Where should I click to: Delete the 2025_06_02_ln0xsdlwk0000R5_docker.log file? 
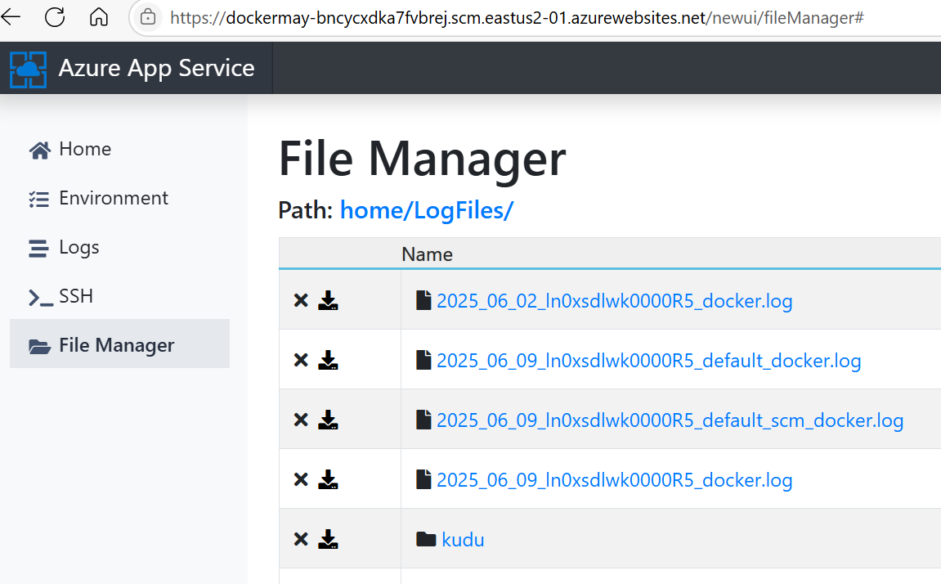tap(301, 300)
